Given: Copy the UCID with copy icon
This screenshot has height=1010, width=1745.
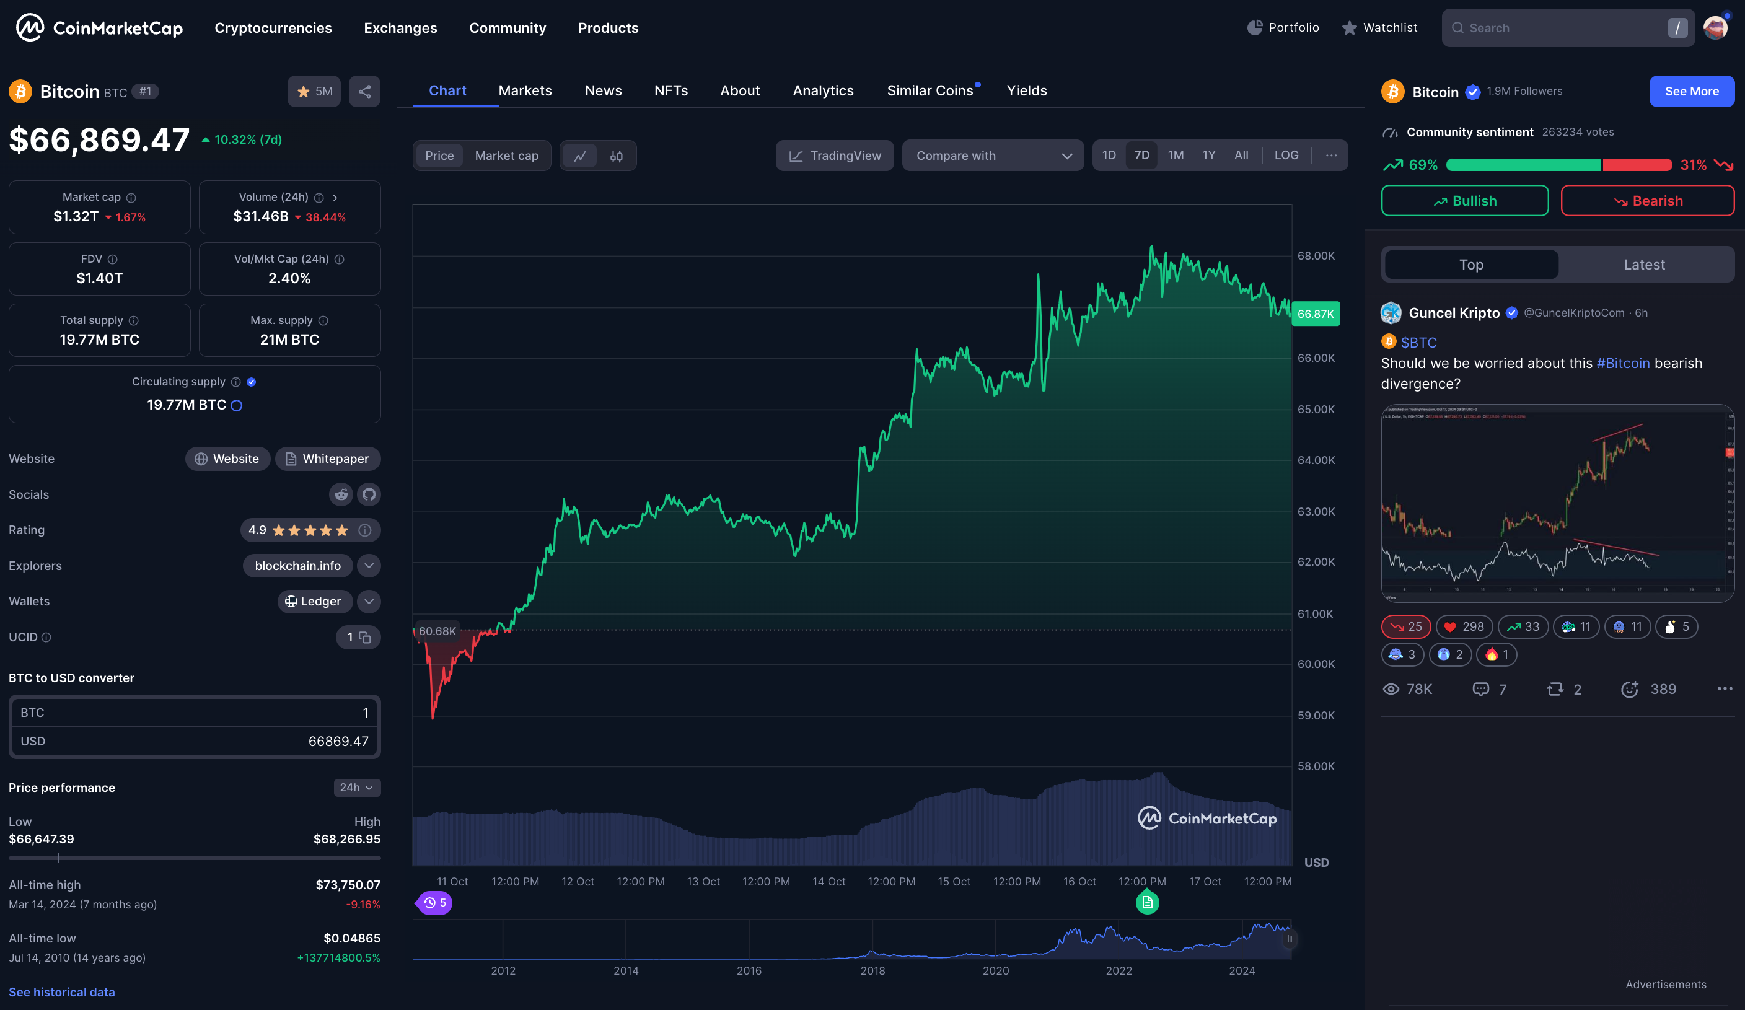Looking at the screenshot, I should (365, 637).
